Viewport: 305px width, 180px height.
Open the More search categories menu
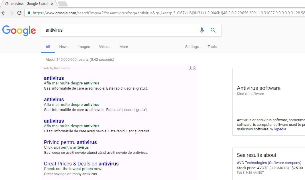pyautogui.click(x=124, y=47)
